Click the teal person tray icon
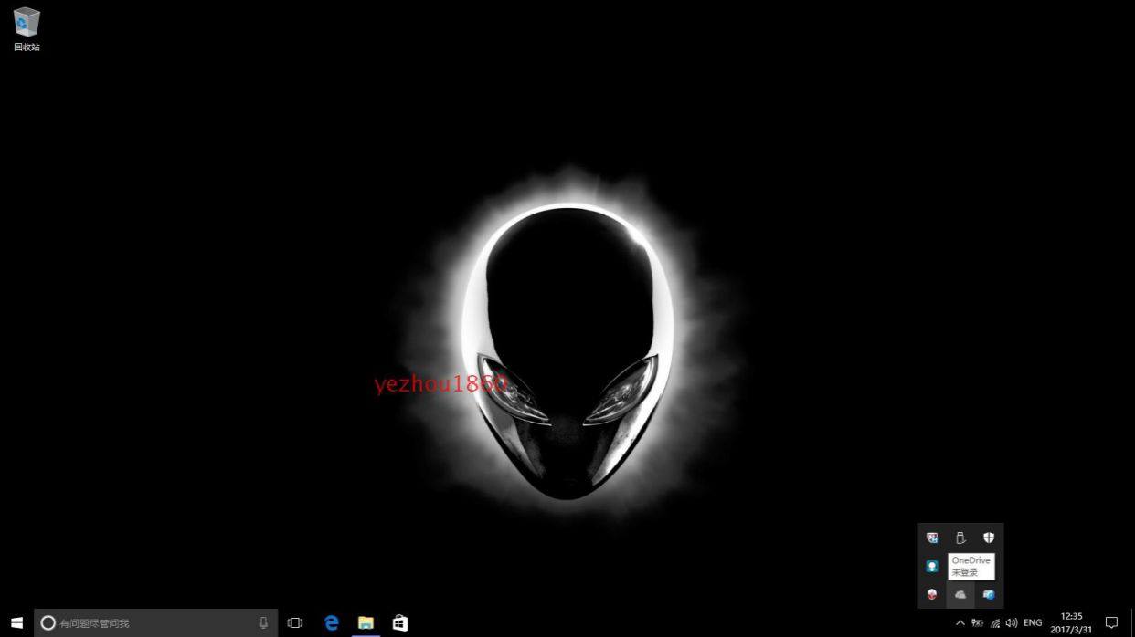Screen dimensions: 1135x637 pos(932,566)
